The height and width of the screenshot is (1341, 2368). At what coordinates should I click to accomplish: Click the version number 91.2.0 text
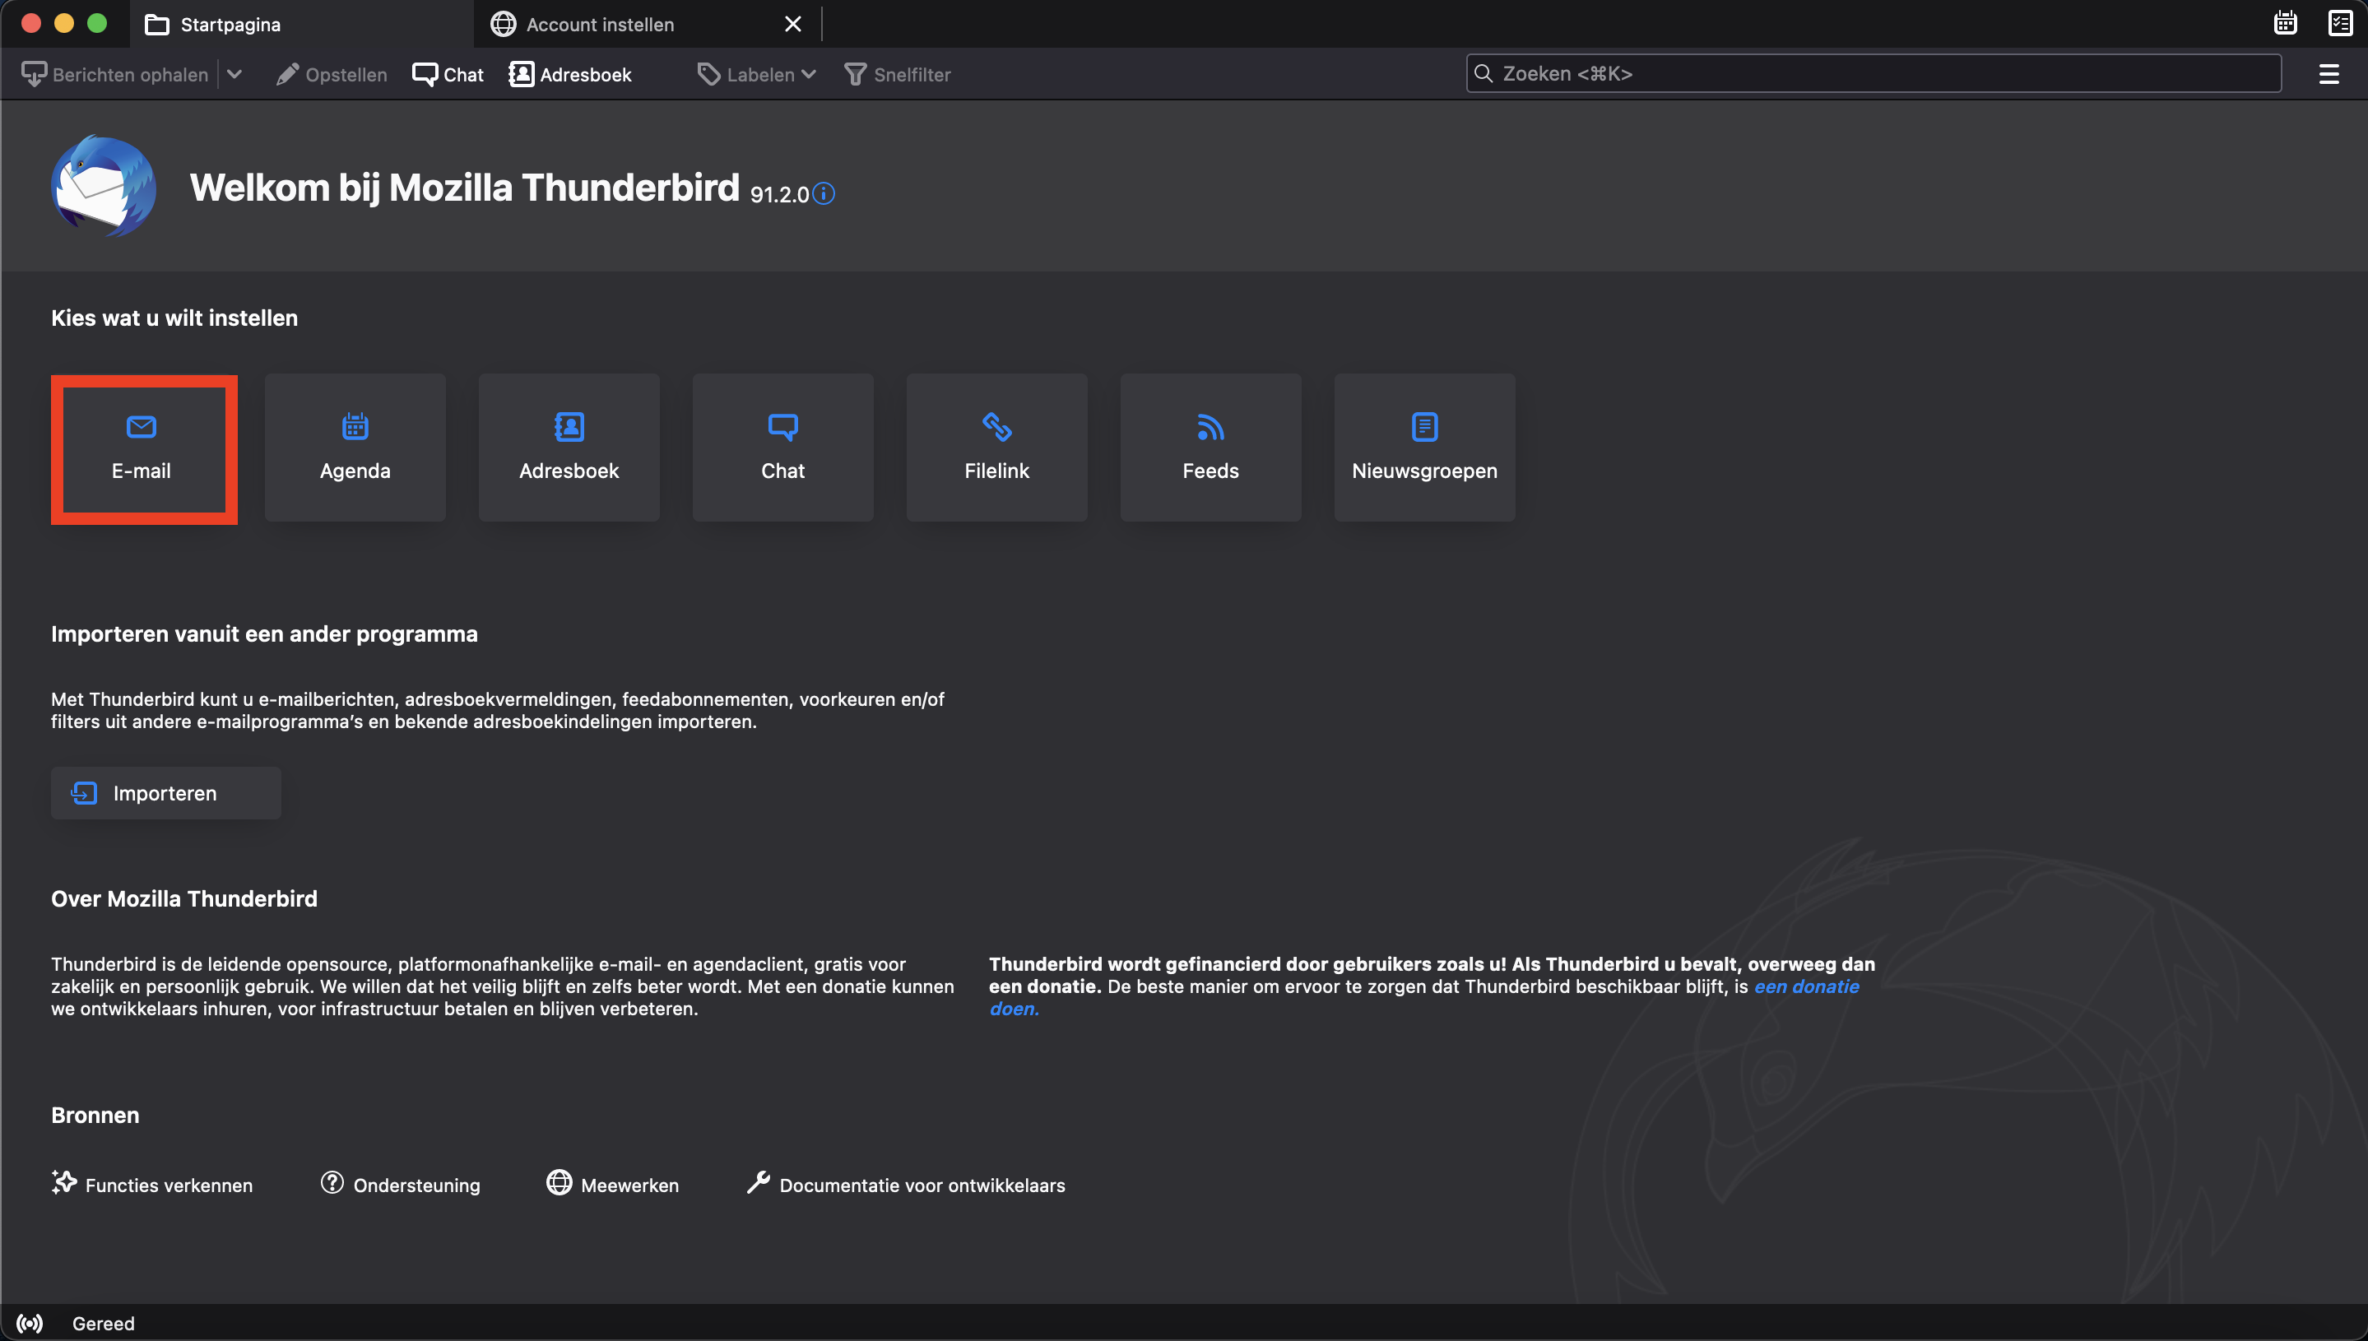779,194
